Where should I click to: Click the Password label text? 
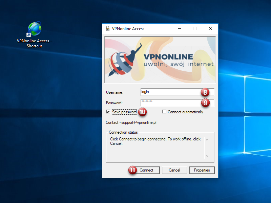coord(114,103)
